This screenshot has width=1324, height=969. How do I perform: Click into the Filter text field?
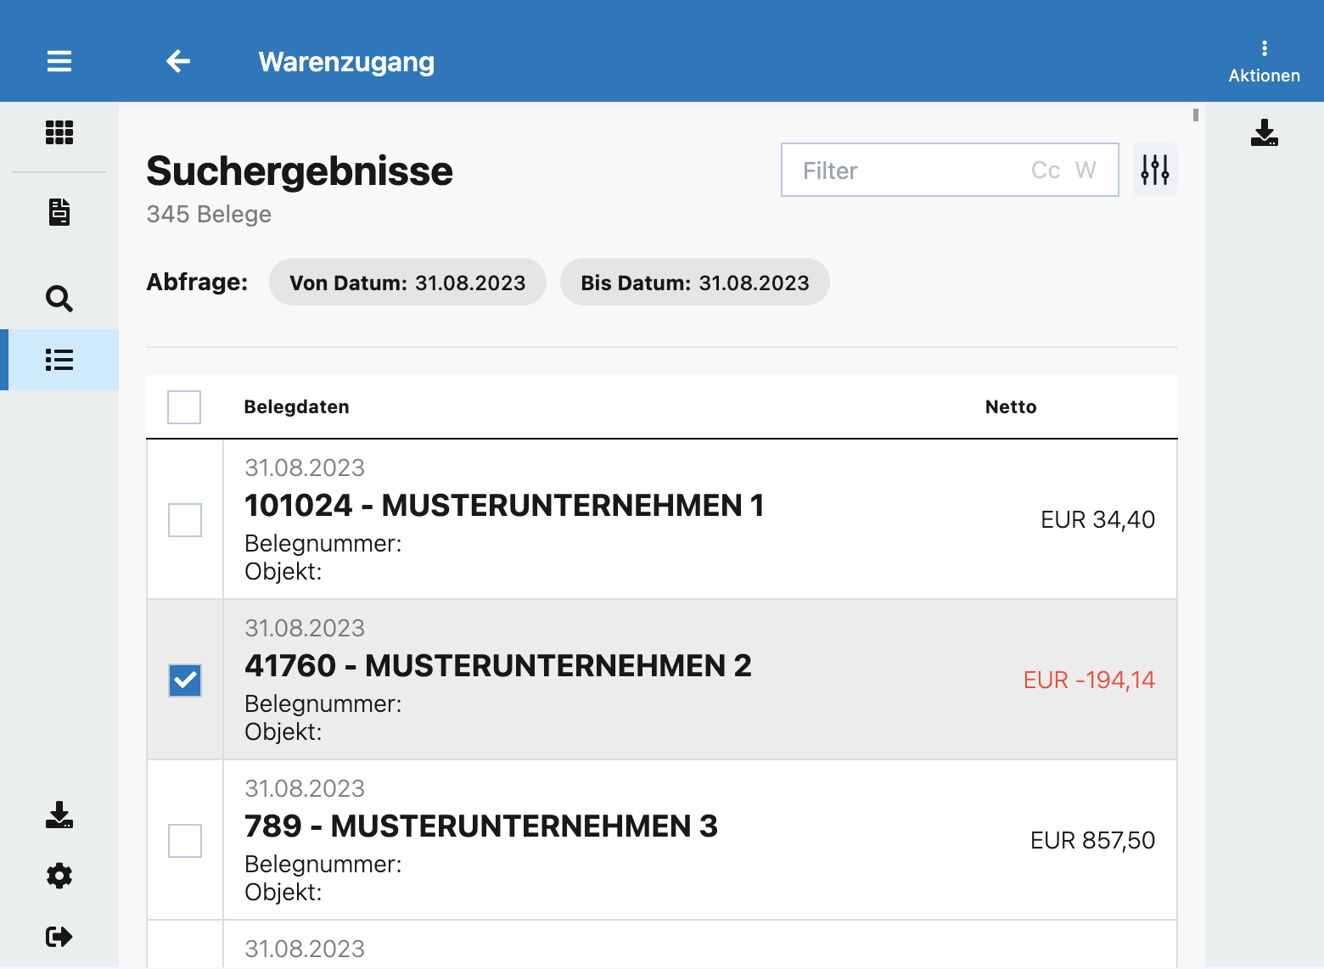(900, 171)
